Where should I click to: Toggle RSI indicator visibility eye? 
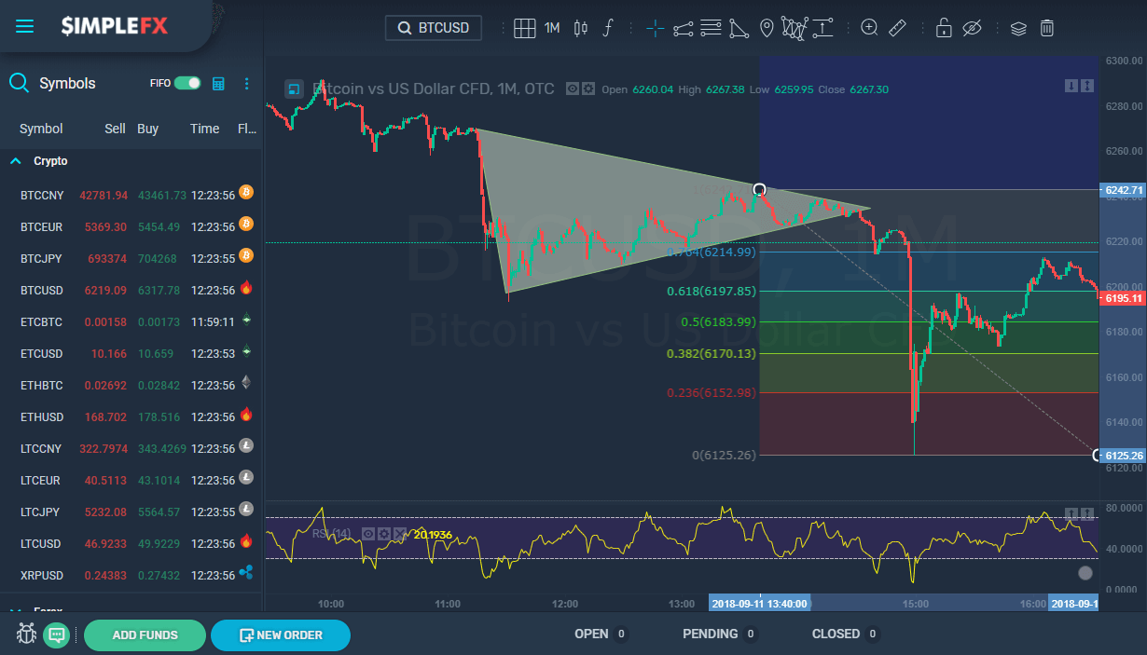(368, 534)
